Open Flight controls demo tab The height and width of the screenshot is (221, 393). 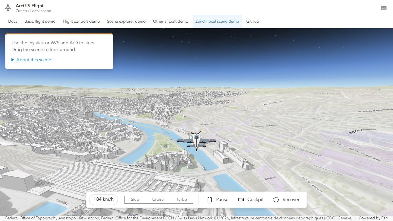[81, 21]
